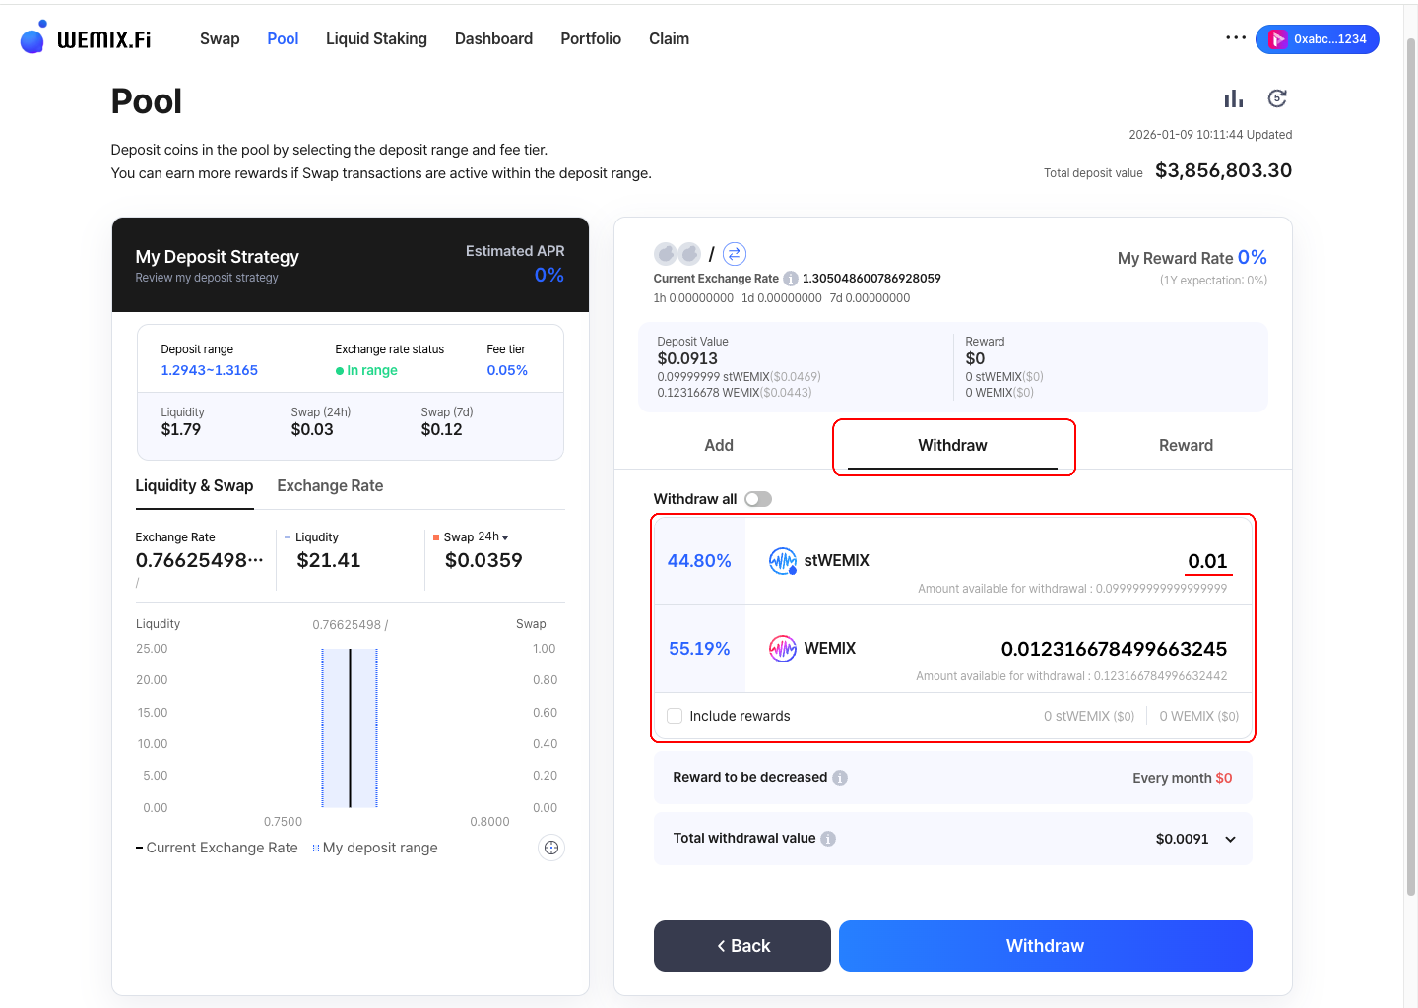
Task: Check the Include rewards checkbox
Action: 674,716
